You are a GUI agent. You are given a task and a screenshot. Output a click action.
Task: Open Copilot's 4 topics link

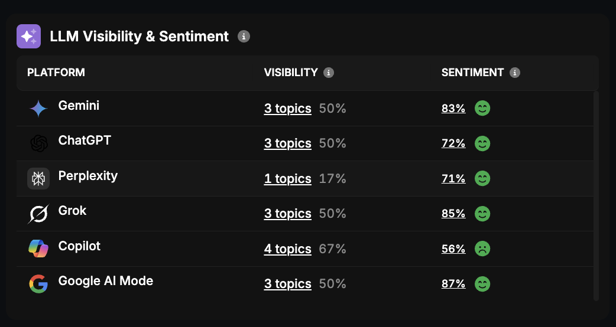(287, 249)
